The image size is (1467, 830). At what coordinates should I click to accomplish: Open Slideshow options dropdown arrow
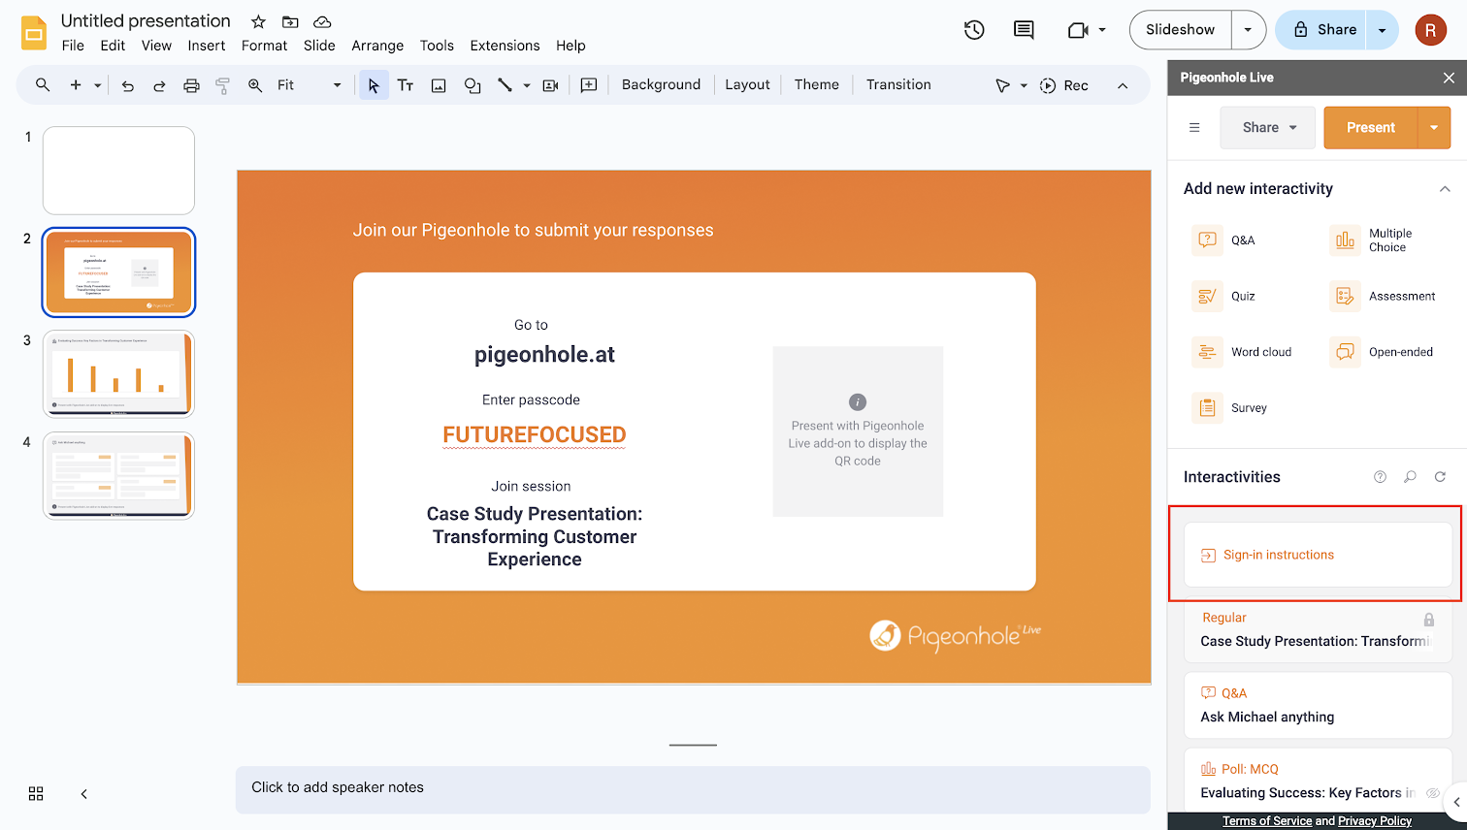[x=1249, y=30]
